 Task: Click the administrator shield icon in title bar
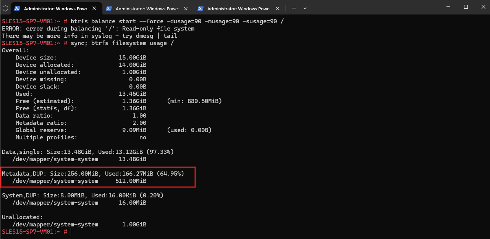point(5,8)
